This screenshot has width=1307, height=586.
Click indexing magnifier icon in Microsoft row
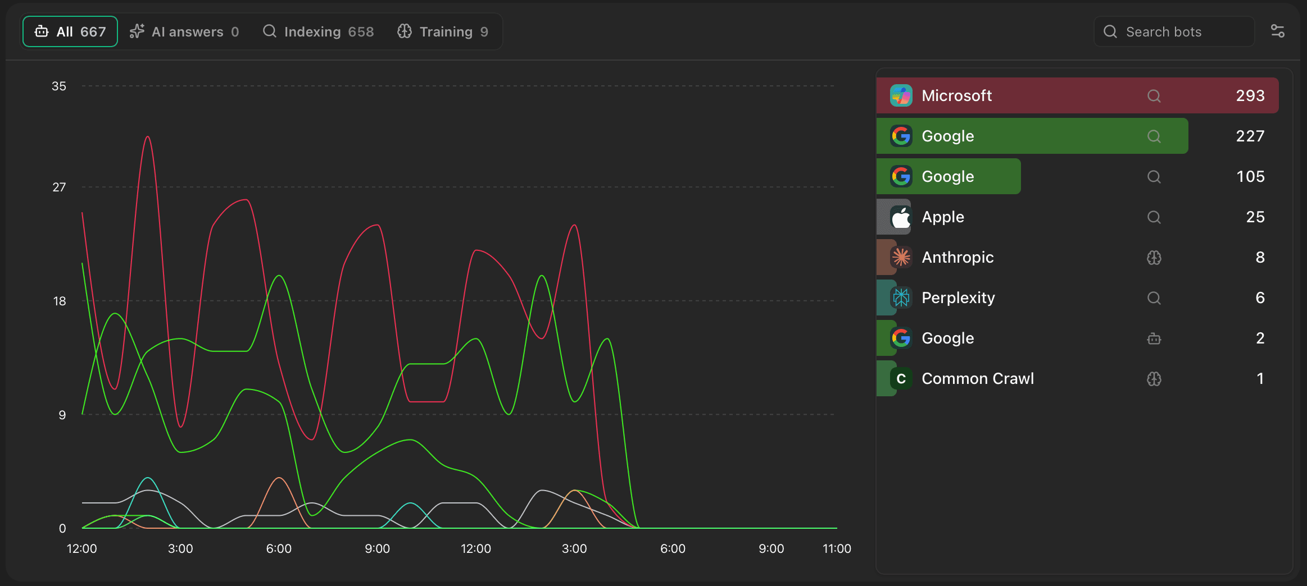pos(1154,96)
